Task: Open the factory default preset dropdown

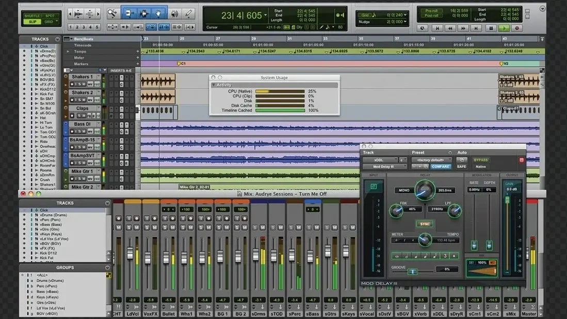Action: pyautogui.click(x=431, y=160)
